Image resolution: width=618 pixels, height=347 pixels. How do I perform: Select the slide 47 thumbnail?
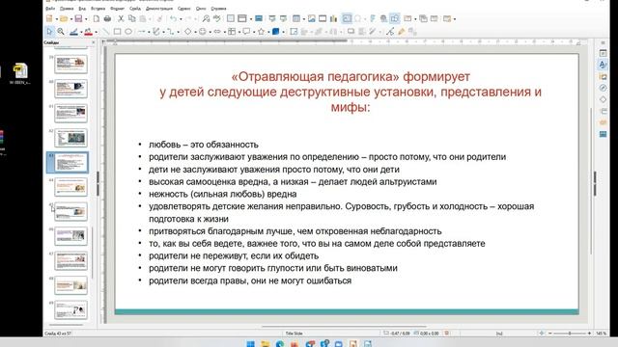tap(70, 261)
